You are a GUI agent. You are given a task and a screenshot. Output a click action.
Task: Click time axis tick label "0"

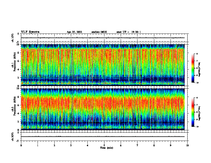point(21,145)
